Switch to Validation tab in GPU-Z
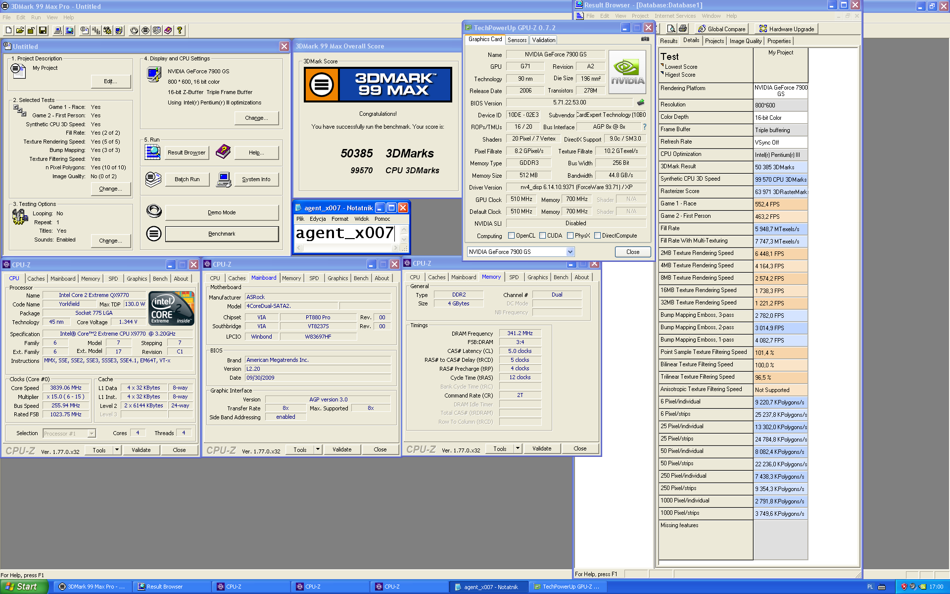The height and width of the screenshot is (594, 950). coord(544,40)
